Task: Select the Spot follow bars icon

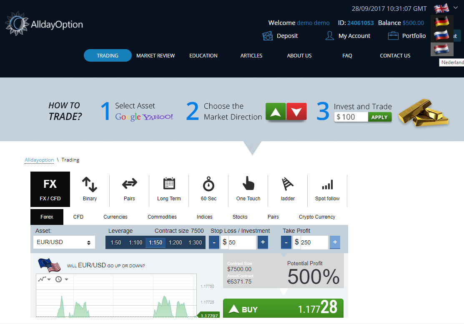Action: click(327, 184)
